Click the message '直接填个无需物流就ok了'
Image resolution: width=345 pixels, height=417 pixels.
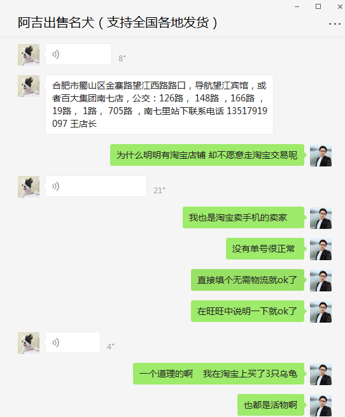(x=248, y=280)
